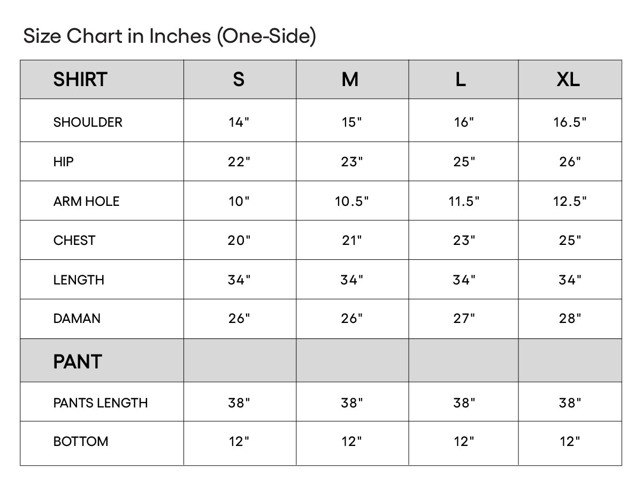Screen dimensions: 642x485
Task: Click the 23" hip value for M
Action: click(352, 161)
